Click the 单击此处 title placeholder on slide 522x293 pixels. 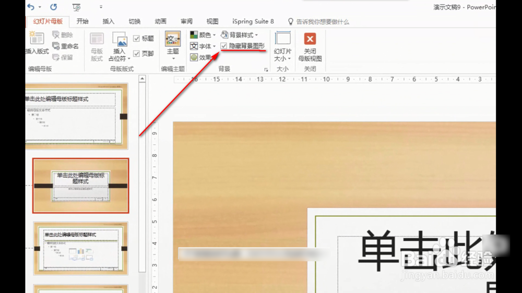(x=426, y=251)
